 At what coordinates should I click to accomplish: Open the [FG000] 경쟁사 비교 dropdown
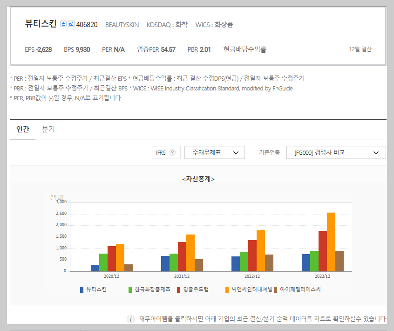[336, 152]
